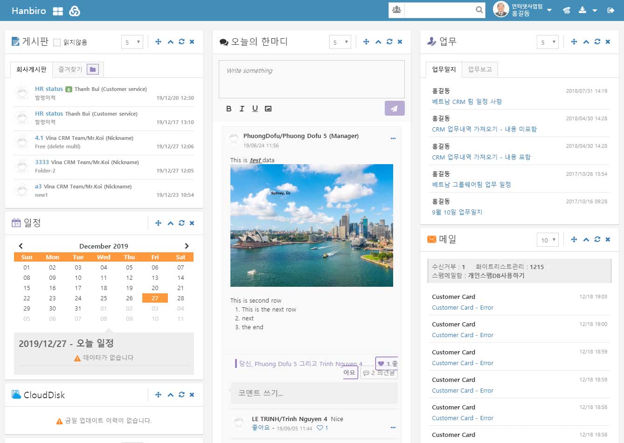Collapse the CloudDisk panel
624x443 pixels.
pos(170,395)
